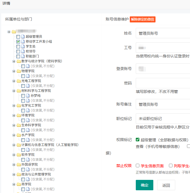The width and height of the screenshot is (190, 193).
Task: Collapse the 数学与统计学院 tree node
Action: (14, 61)
